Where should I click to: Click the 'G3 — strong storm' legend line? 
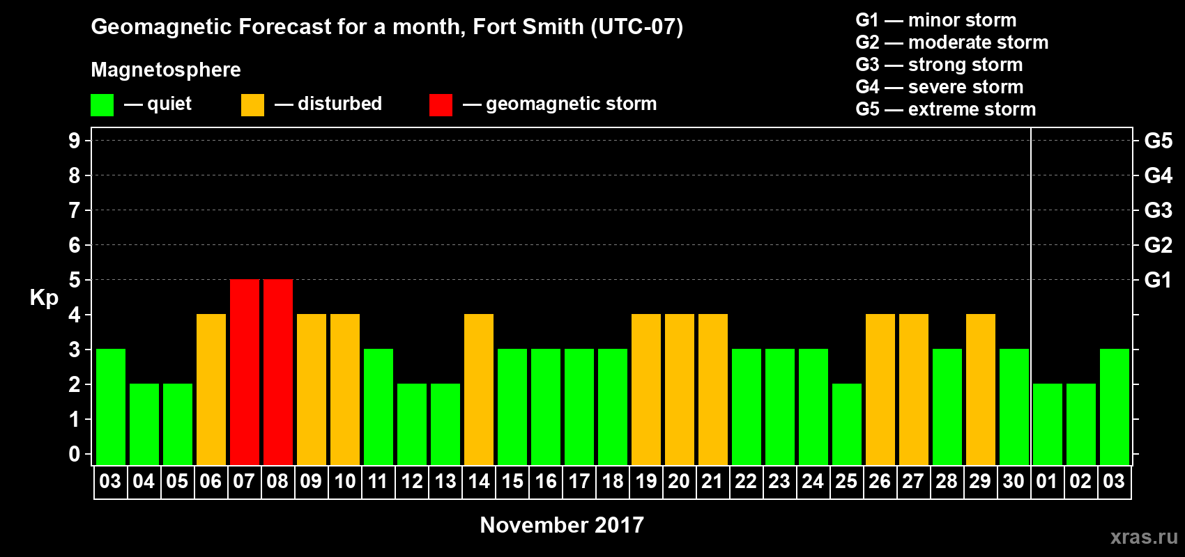click(x=939, y=65)
